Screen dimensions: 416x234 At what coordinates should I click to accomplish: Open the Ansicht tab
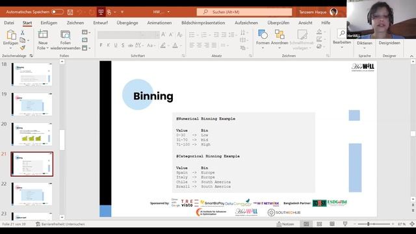(305, 23)
